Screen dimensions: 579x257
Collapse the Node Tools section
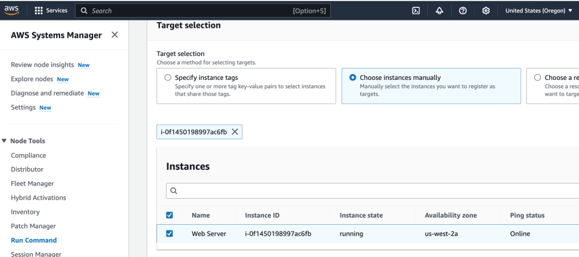5,141
